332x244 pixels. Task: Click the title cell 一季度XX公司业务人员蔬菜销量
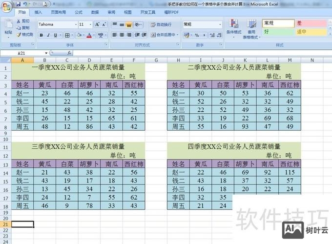click(x=78, y=67)
